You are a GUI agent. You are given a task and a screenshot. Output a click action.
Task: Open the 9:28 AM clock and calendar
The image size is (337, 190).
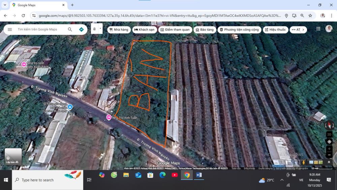tap(315, 180)
